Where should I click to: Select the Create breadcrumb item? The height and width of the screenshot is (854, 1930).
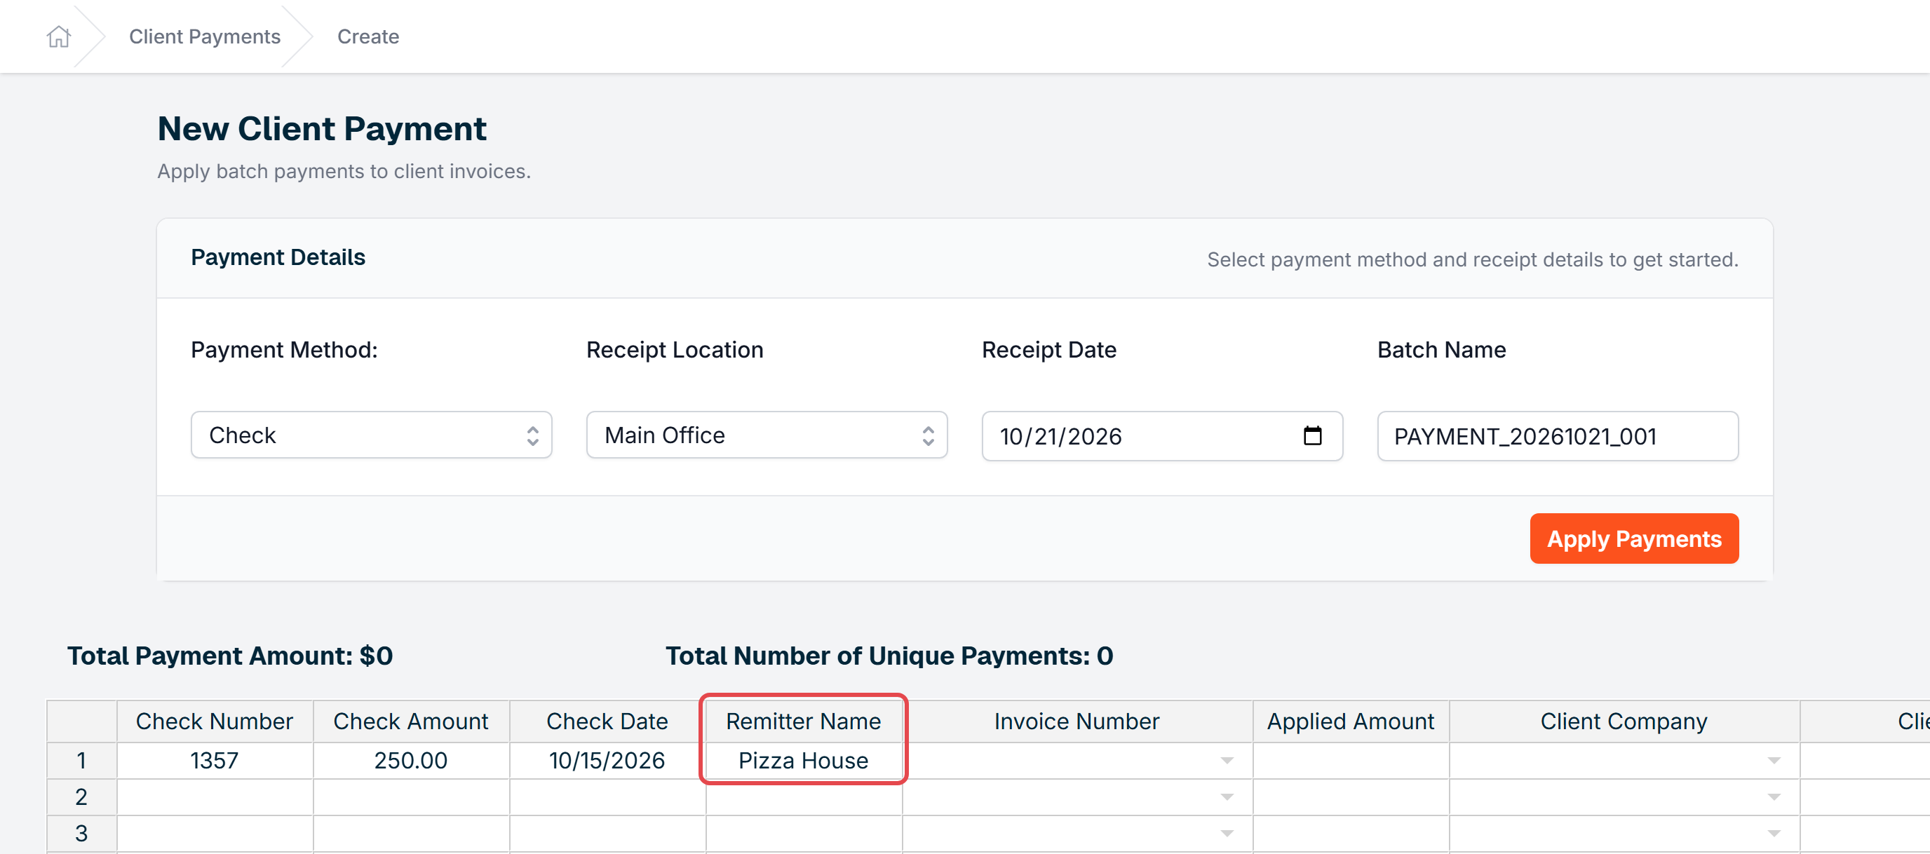[368, 36]
